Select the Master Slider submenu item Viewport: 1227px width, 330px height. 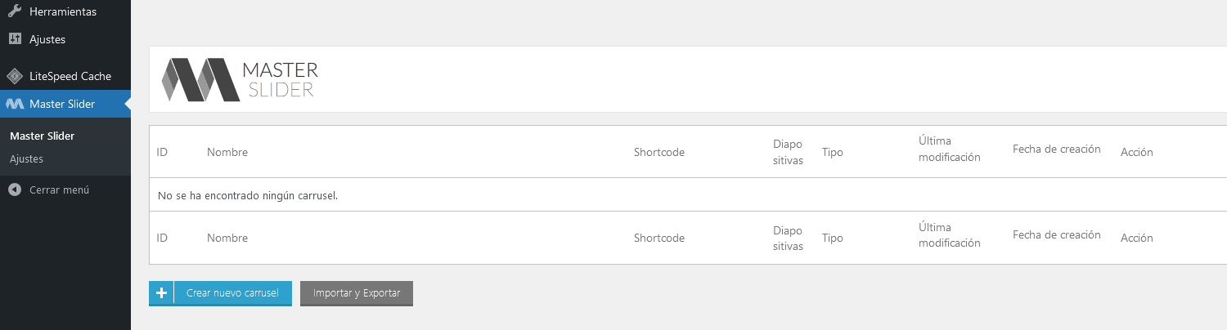tap(42, 136)
